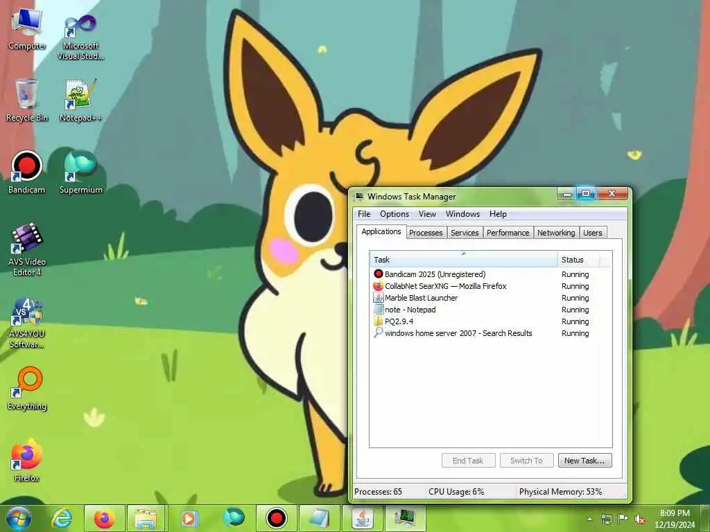Click CPU Usage: 6% in status bar
710x532 pixels.
tap(456, 491)
